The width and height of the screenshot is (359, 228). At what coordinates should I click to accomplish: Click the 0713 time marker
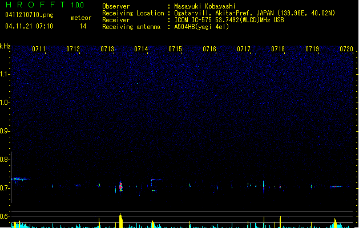(107, 49)
